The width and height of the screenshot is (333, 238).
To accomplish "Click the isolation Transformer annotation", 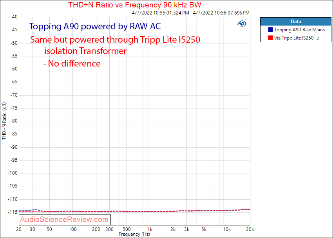I will tap(85, 51).
